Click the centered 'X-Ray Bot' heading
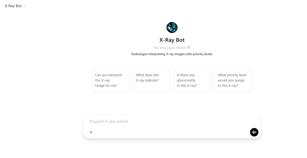307x158 pixels. point(172,40)
